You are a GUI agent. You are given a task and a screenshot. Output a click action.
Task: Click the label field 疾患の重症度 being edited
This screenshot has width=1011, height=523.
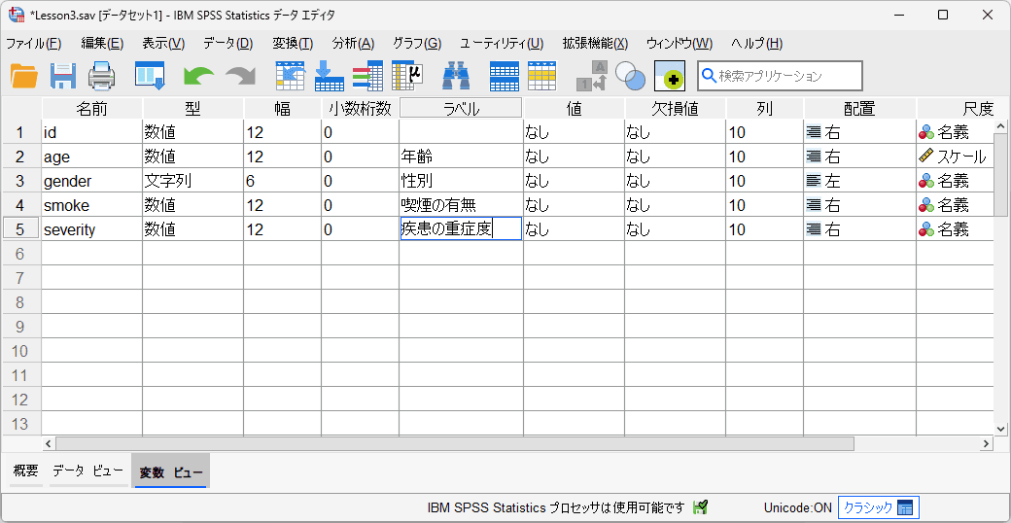pos(461,228)
